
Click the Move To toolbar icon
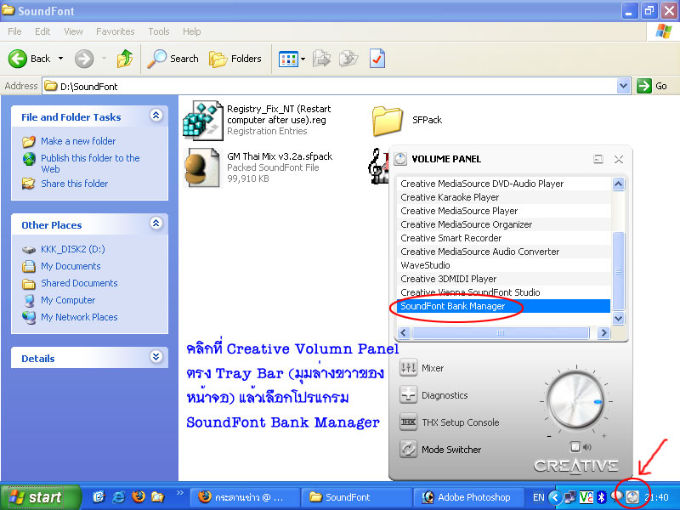pos(321,59)
